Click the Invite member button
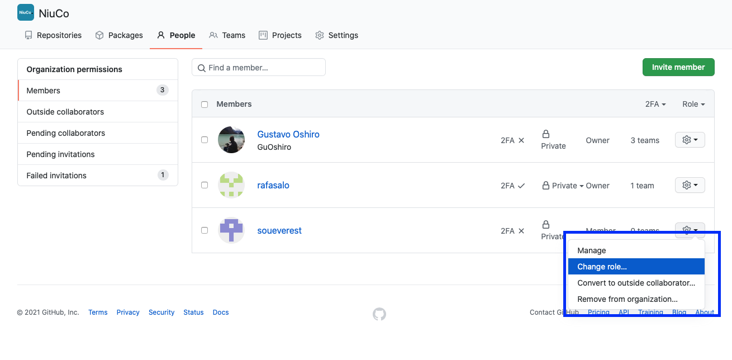 [x=678, y=67]
